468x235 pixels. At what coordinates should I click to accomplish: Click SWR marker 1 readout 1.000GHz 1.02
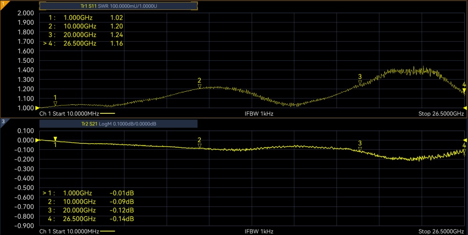[86, 18]
